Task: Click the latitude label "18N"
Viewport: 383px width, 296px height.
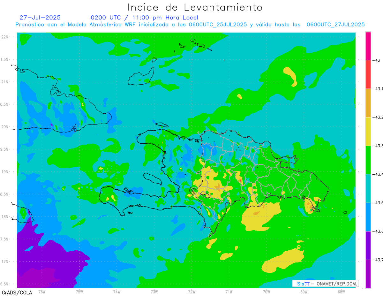Action: pyautogui.click(x=5, y=216)
